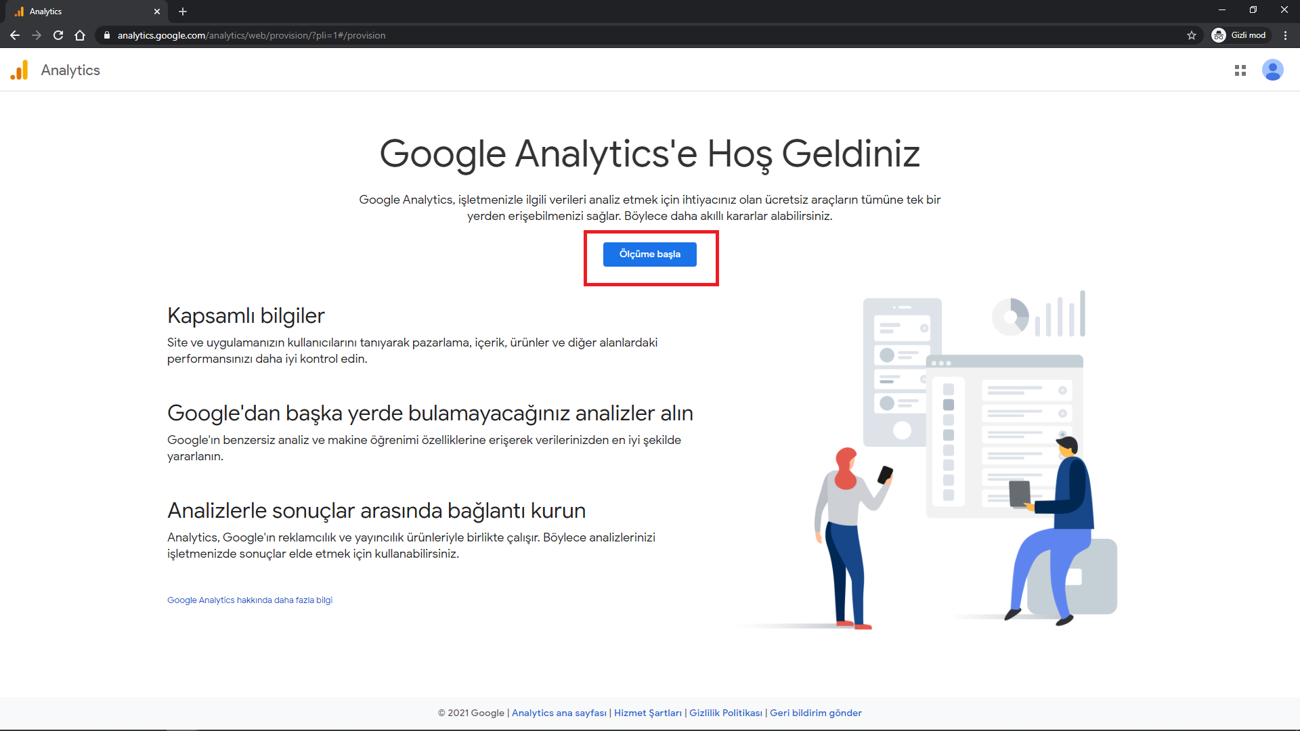Go back with the browser back arrow
This screenshot has height=731, width=1300.
[x=15, y=35]
